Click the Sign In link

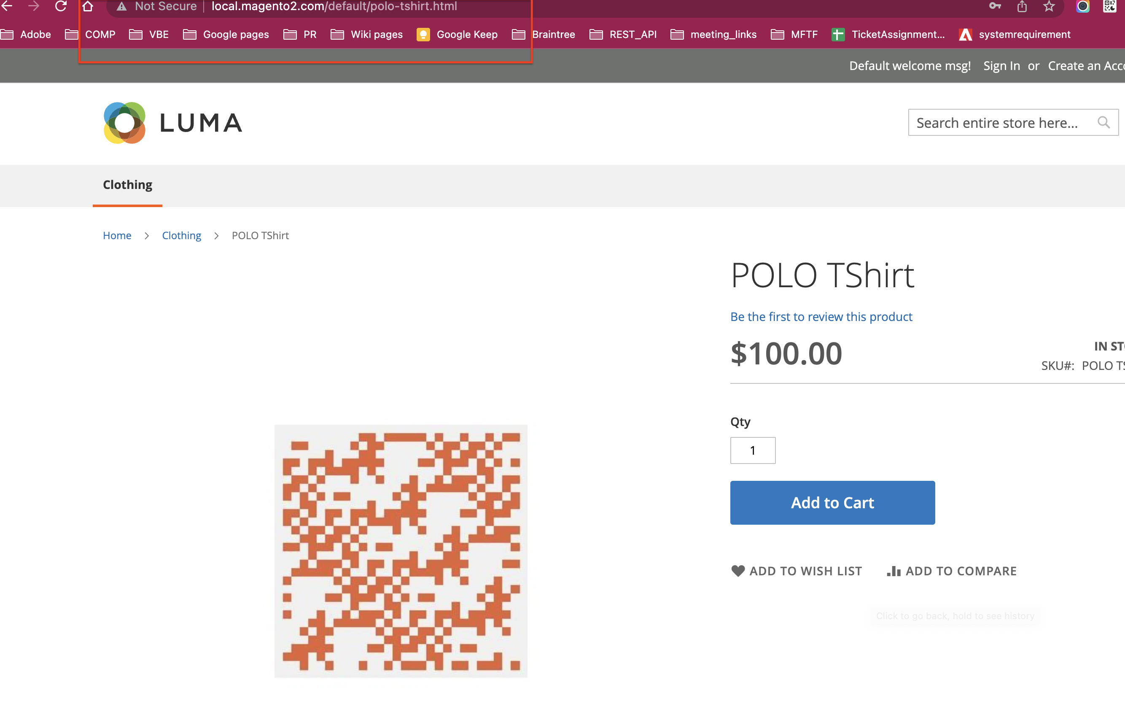click(1001, 66)
